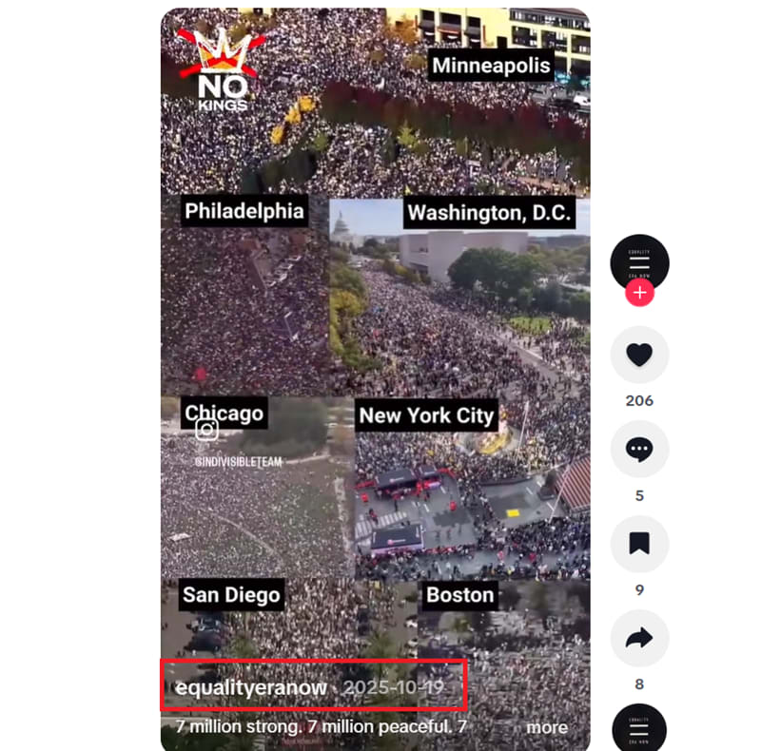
Task: Follow creator with the red plus button
Action: click(639, 293)
